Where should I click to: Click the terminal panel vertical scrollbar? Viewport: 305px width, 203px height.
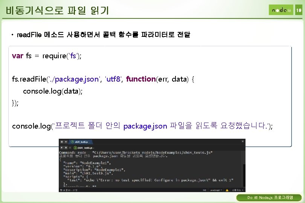(244, 176)
